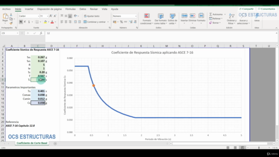Click the insert function fx icon
The height and width of the screenshot is (157, 279).
pos(41,33)
